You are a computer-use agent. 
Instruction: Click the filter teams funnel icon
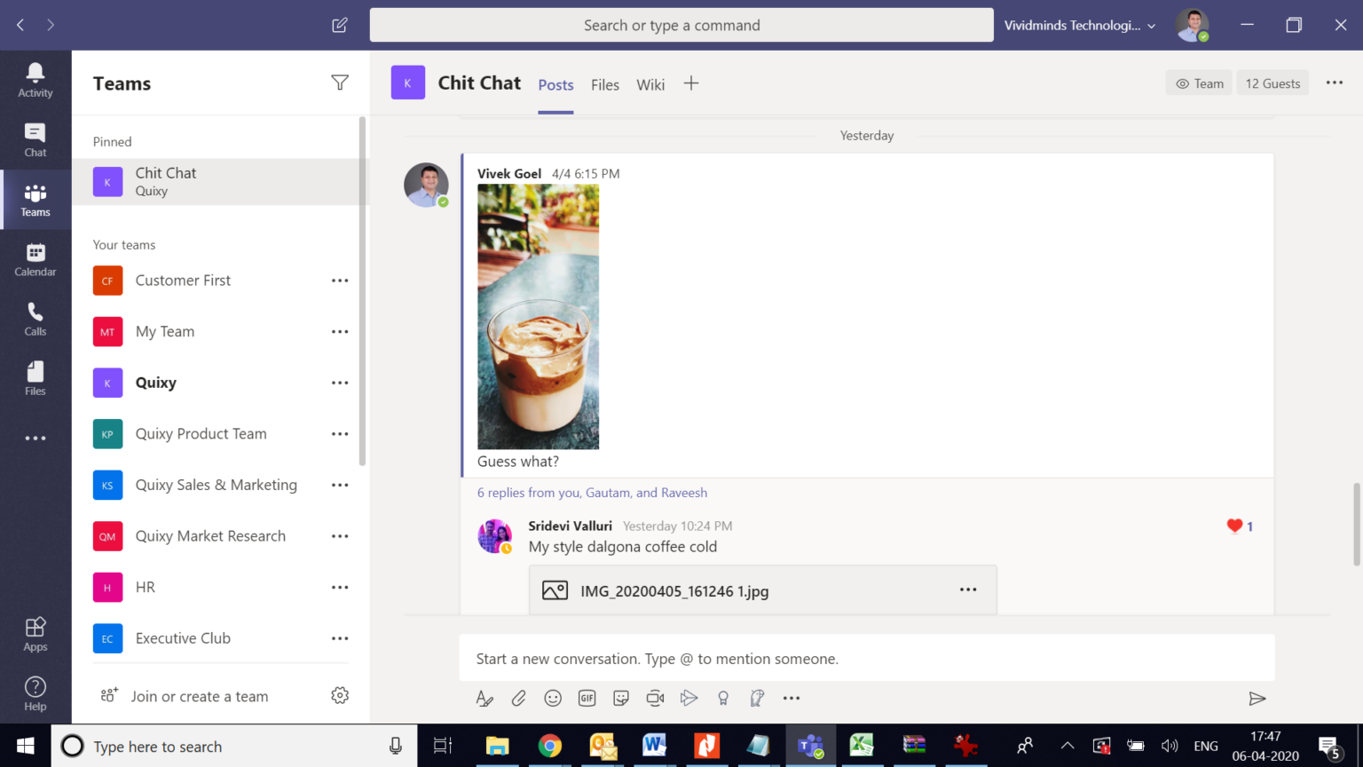coord(340,83)
